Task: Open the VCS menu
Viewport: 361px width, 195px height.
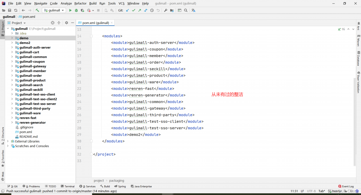Action: (122, 3)
